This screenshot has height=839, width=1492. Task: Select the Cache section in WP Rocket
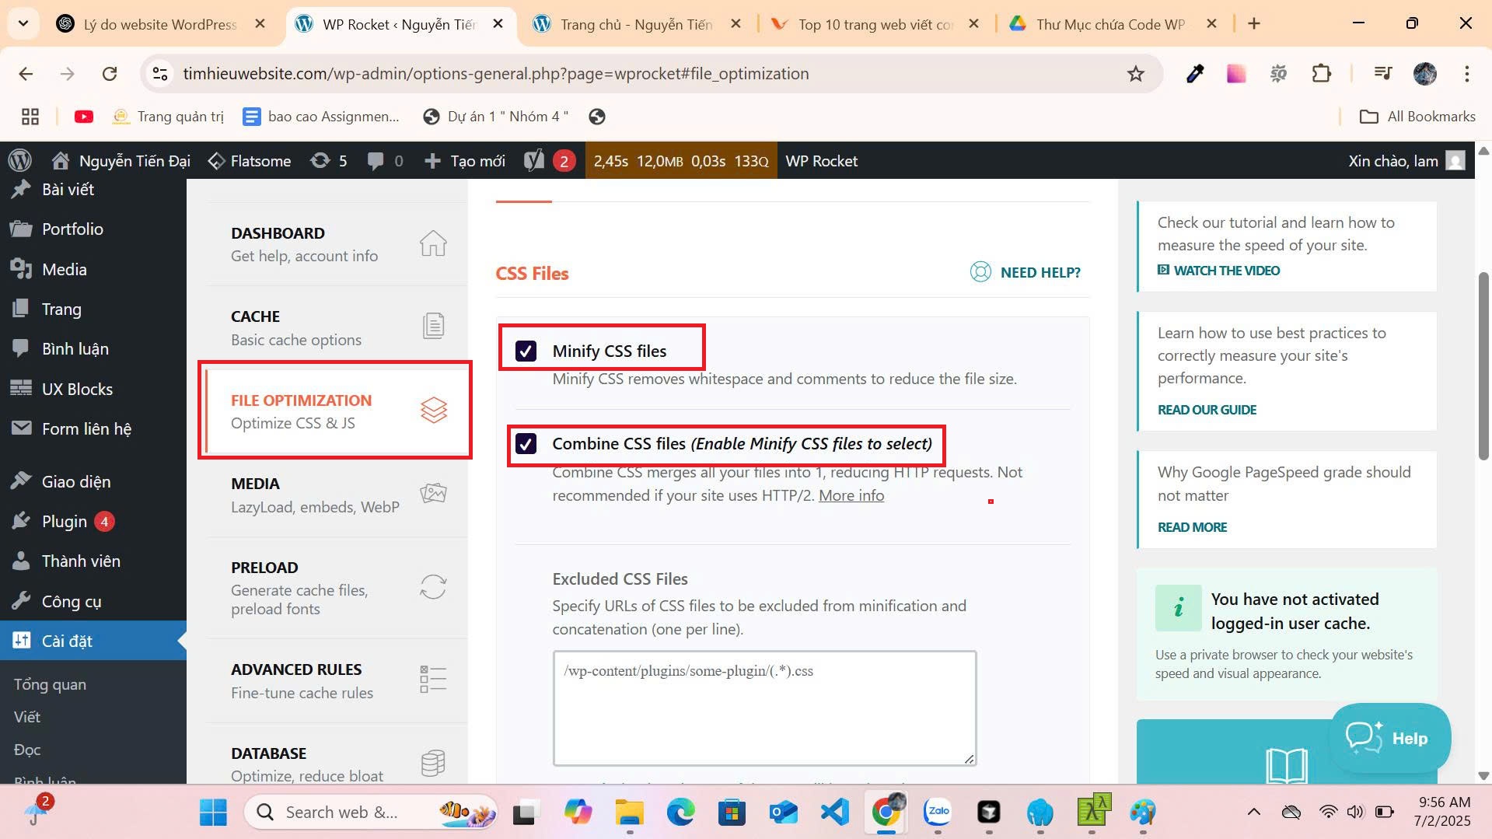337,327
